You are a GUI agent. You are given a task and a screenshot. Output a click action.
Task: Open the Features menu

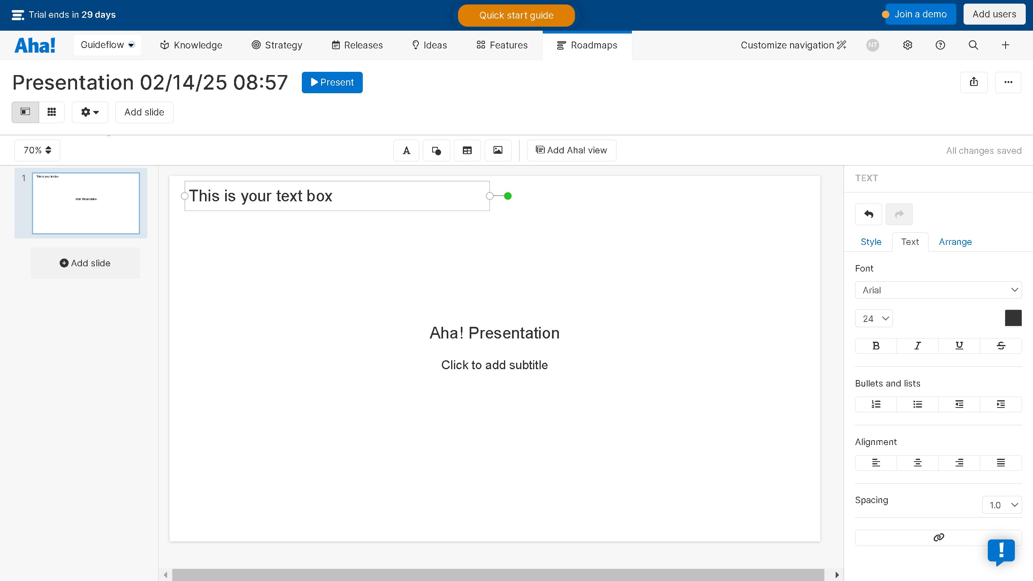(502, 45)
